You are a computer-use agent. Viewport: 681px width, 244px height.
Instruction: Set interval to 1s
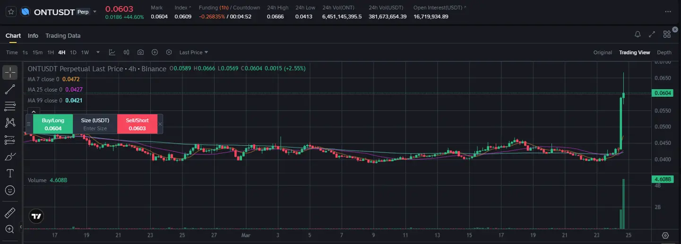point(25,52)
